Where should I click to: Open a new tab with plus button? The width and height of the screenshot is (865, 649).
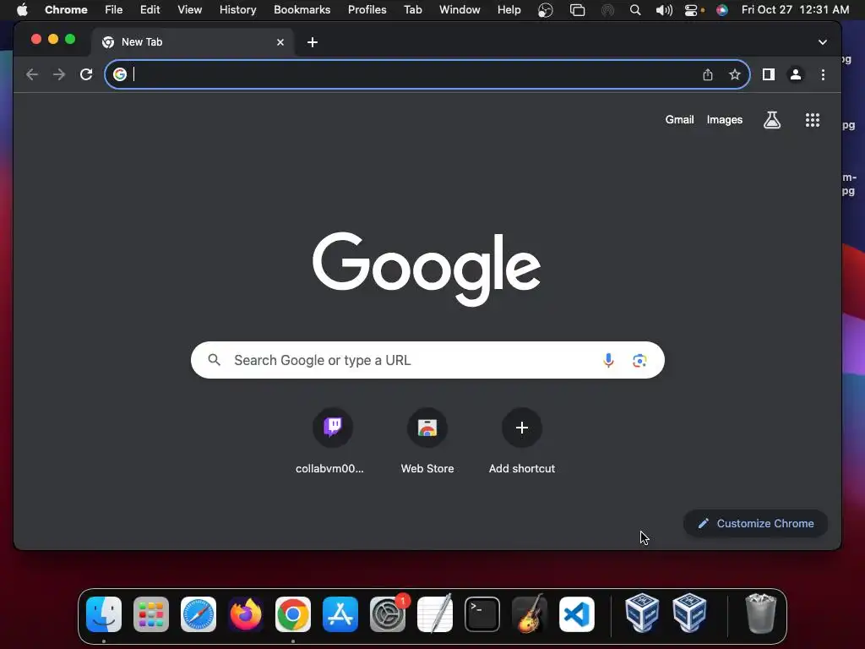[313, 42]
